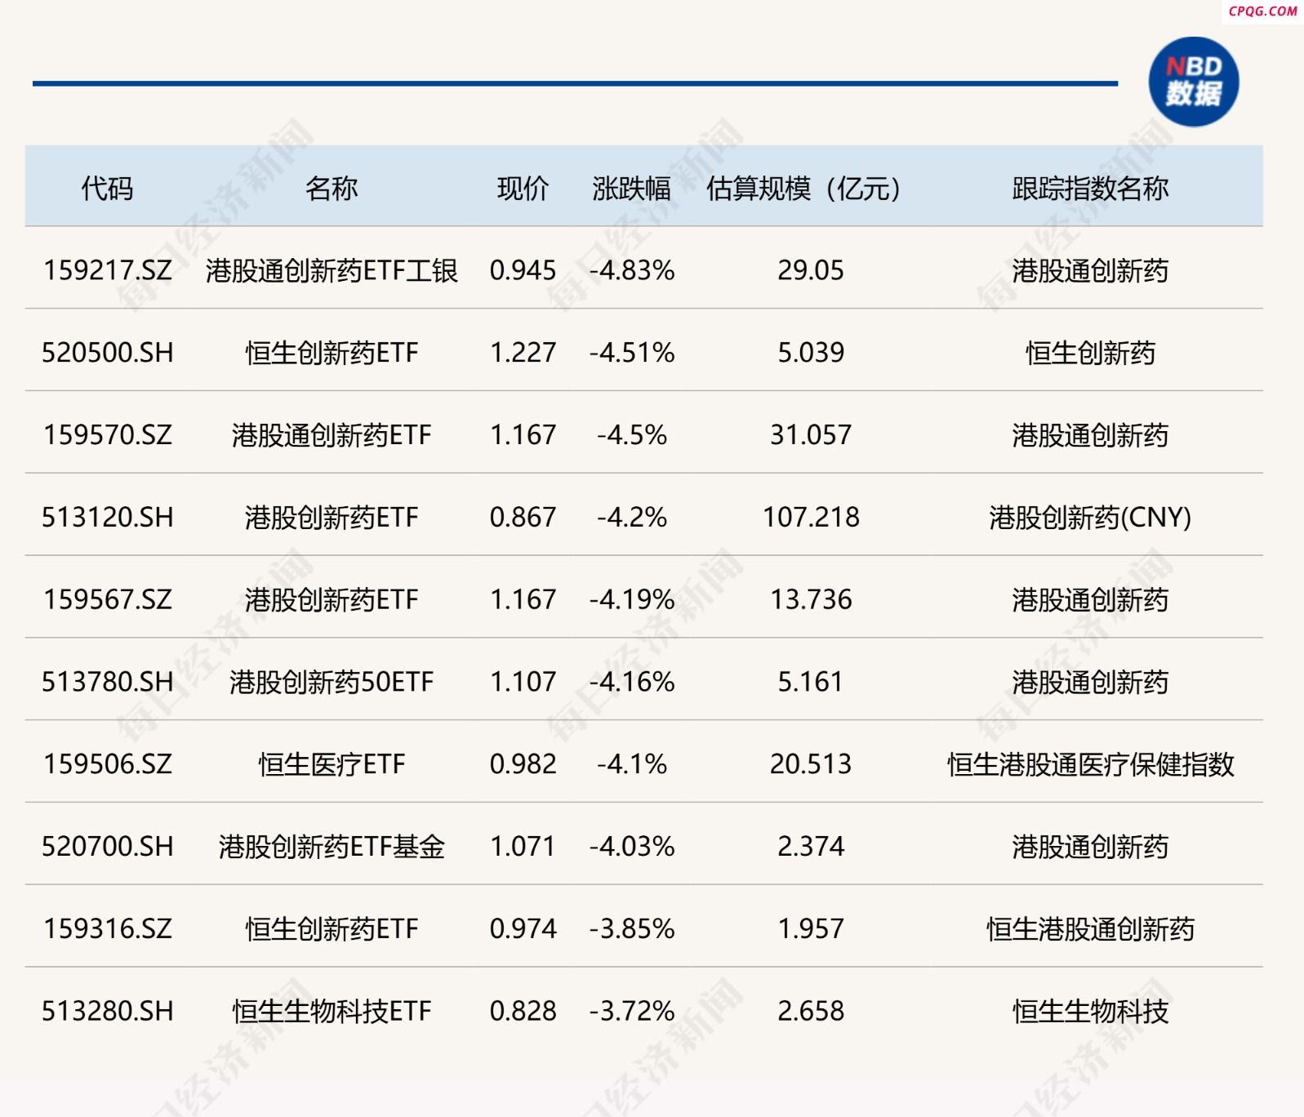Click price value 0.867
This screenshot has width=1304, height=1117.
523,518
